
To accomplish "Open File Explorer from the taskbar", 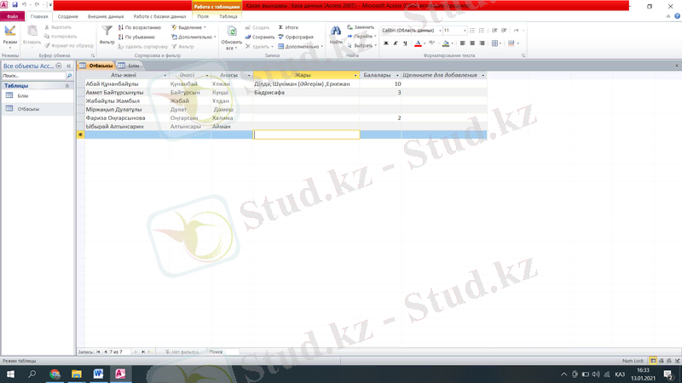I will [77, 374].
